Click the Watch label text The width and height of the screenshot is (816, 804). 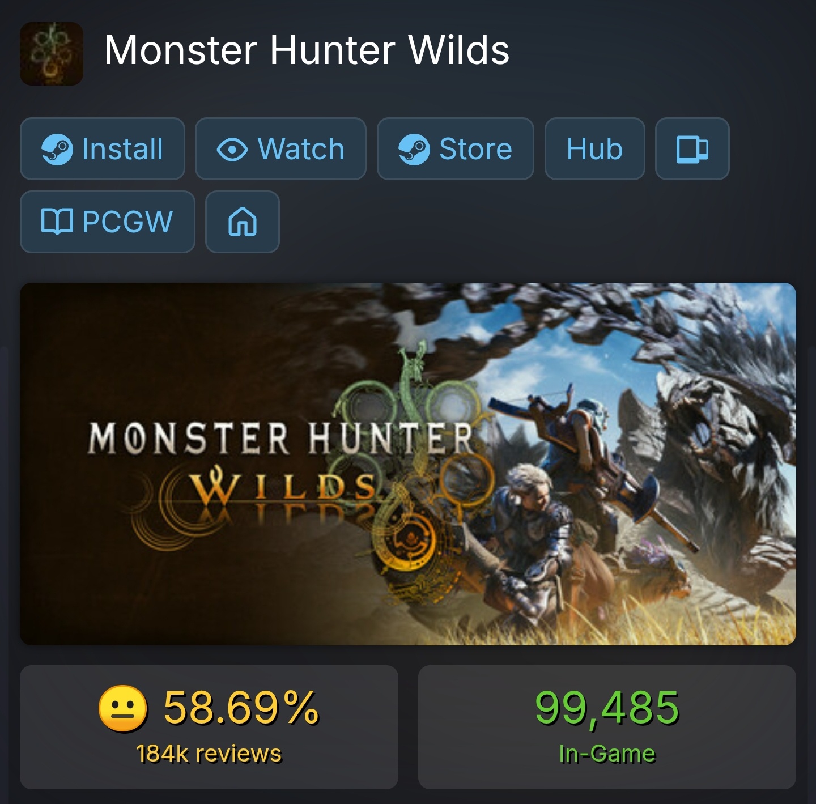click(301, 150)
